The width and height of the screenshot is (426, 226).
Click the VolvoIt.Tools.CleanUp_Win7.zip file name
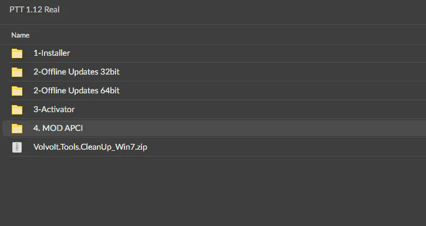[x=90, y=147]
